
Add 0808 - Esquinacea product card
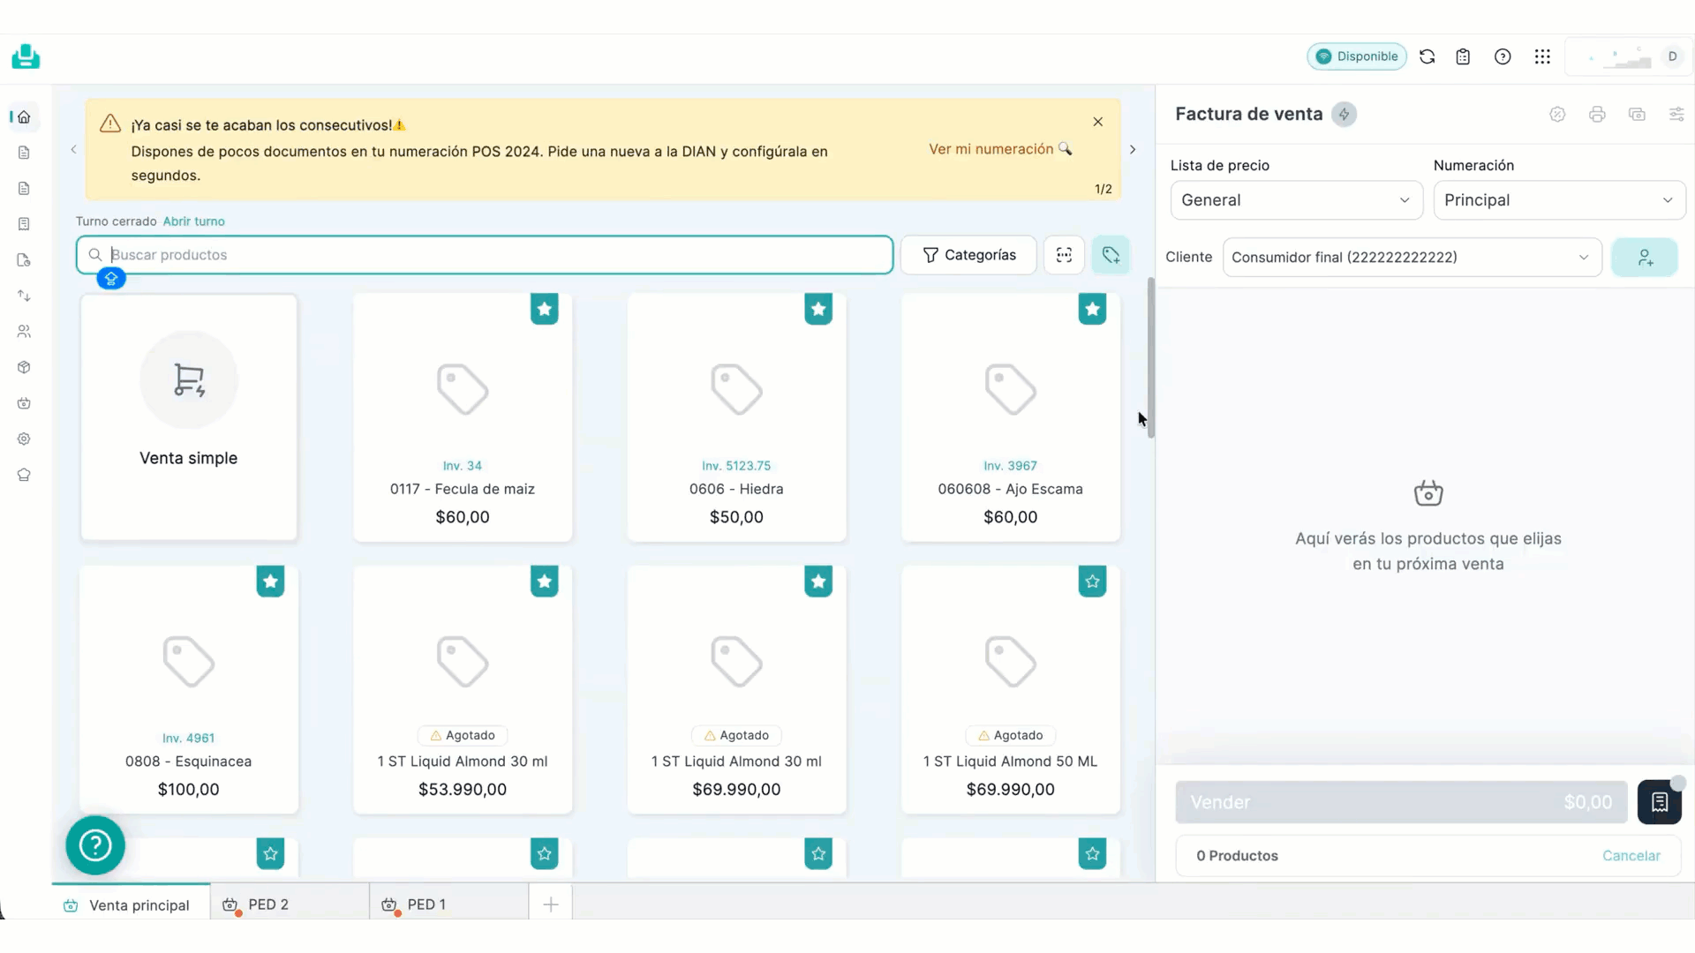[189, 689]
